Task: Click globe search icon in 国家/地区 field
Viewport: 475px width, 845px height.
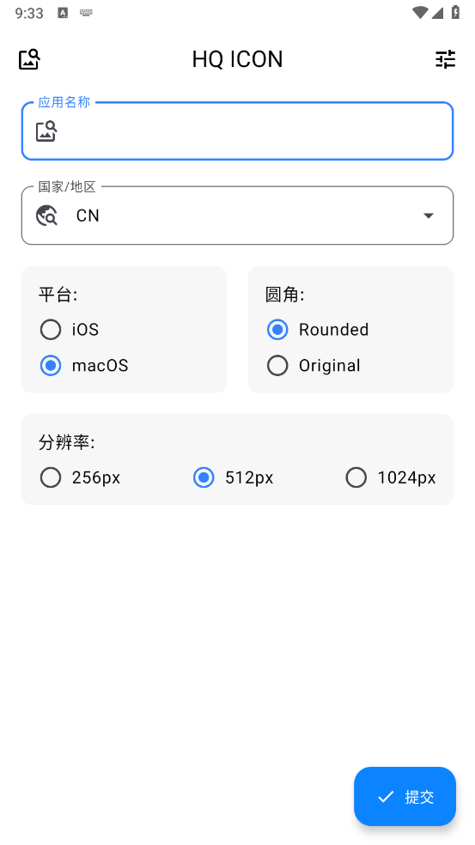Action: pos(46,216)
